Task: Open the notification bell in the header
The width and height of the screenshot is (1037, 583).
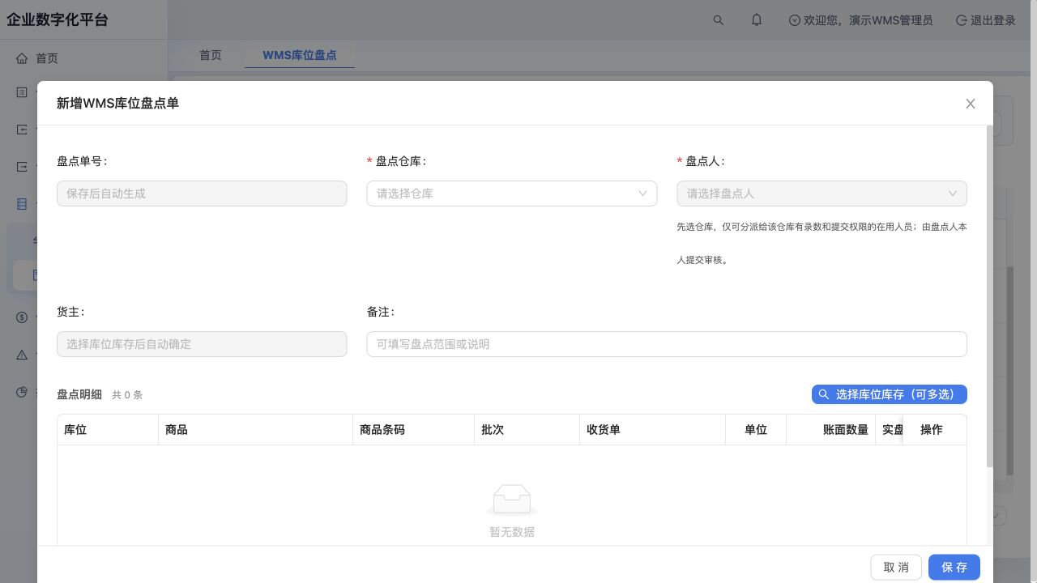Action: [757, 20]
